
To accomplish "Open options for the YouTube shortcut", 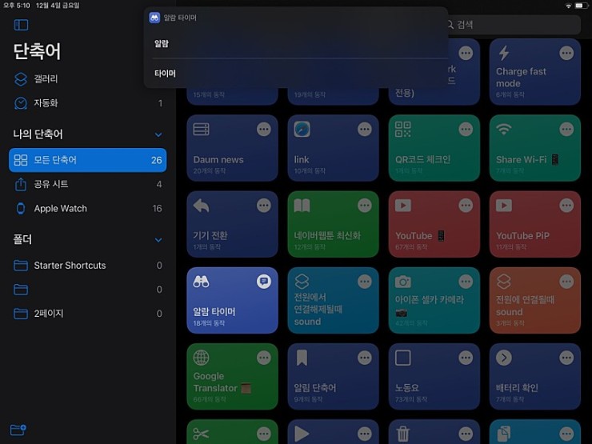I will [466, 206].
